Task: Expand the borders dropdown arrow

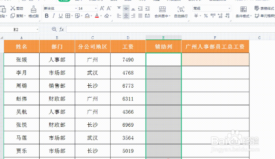Action: pyautogui.click(x=72, y=16)
